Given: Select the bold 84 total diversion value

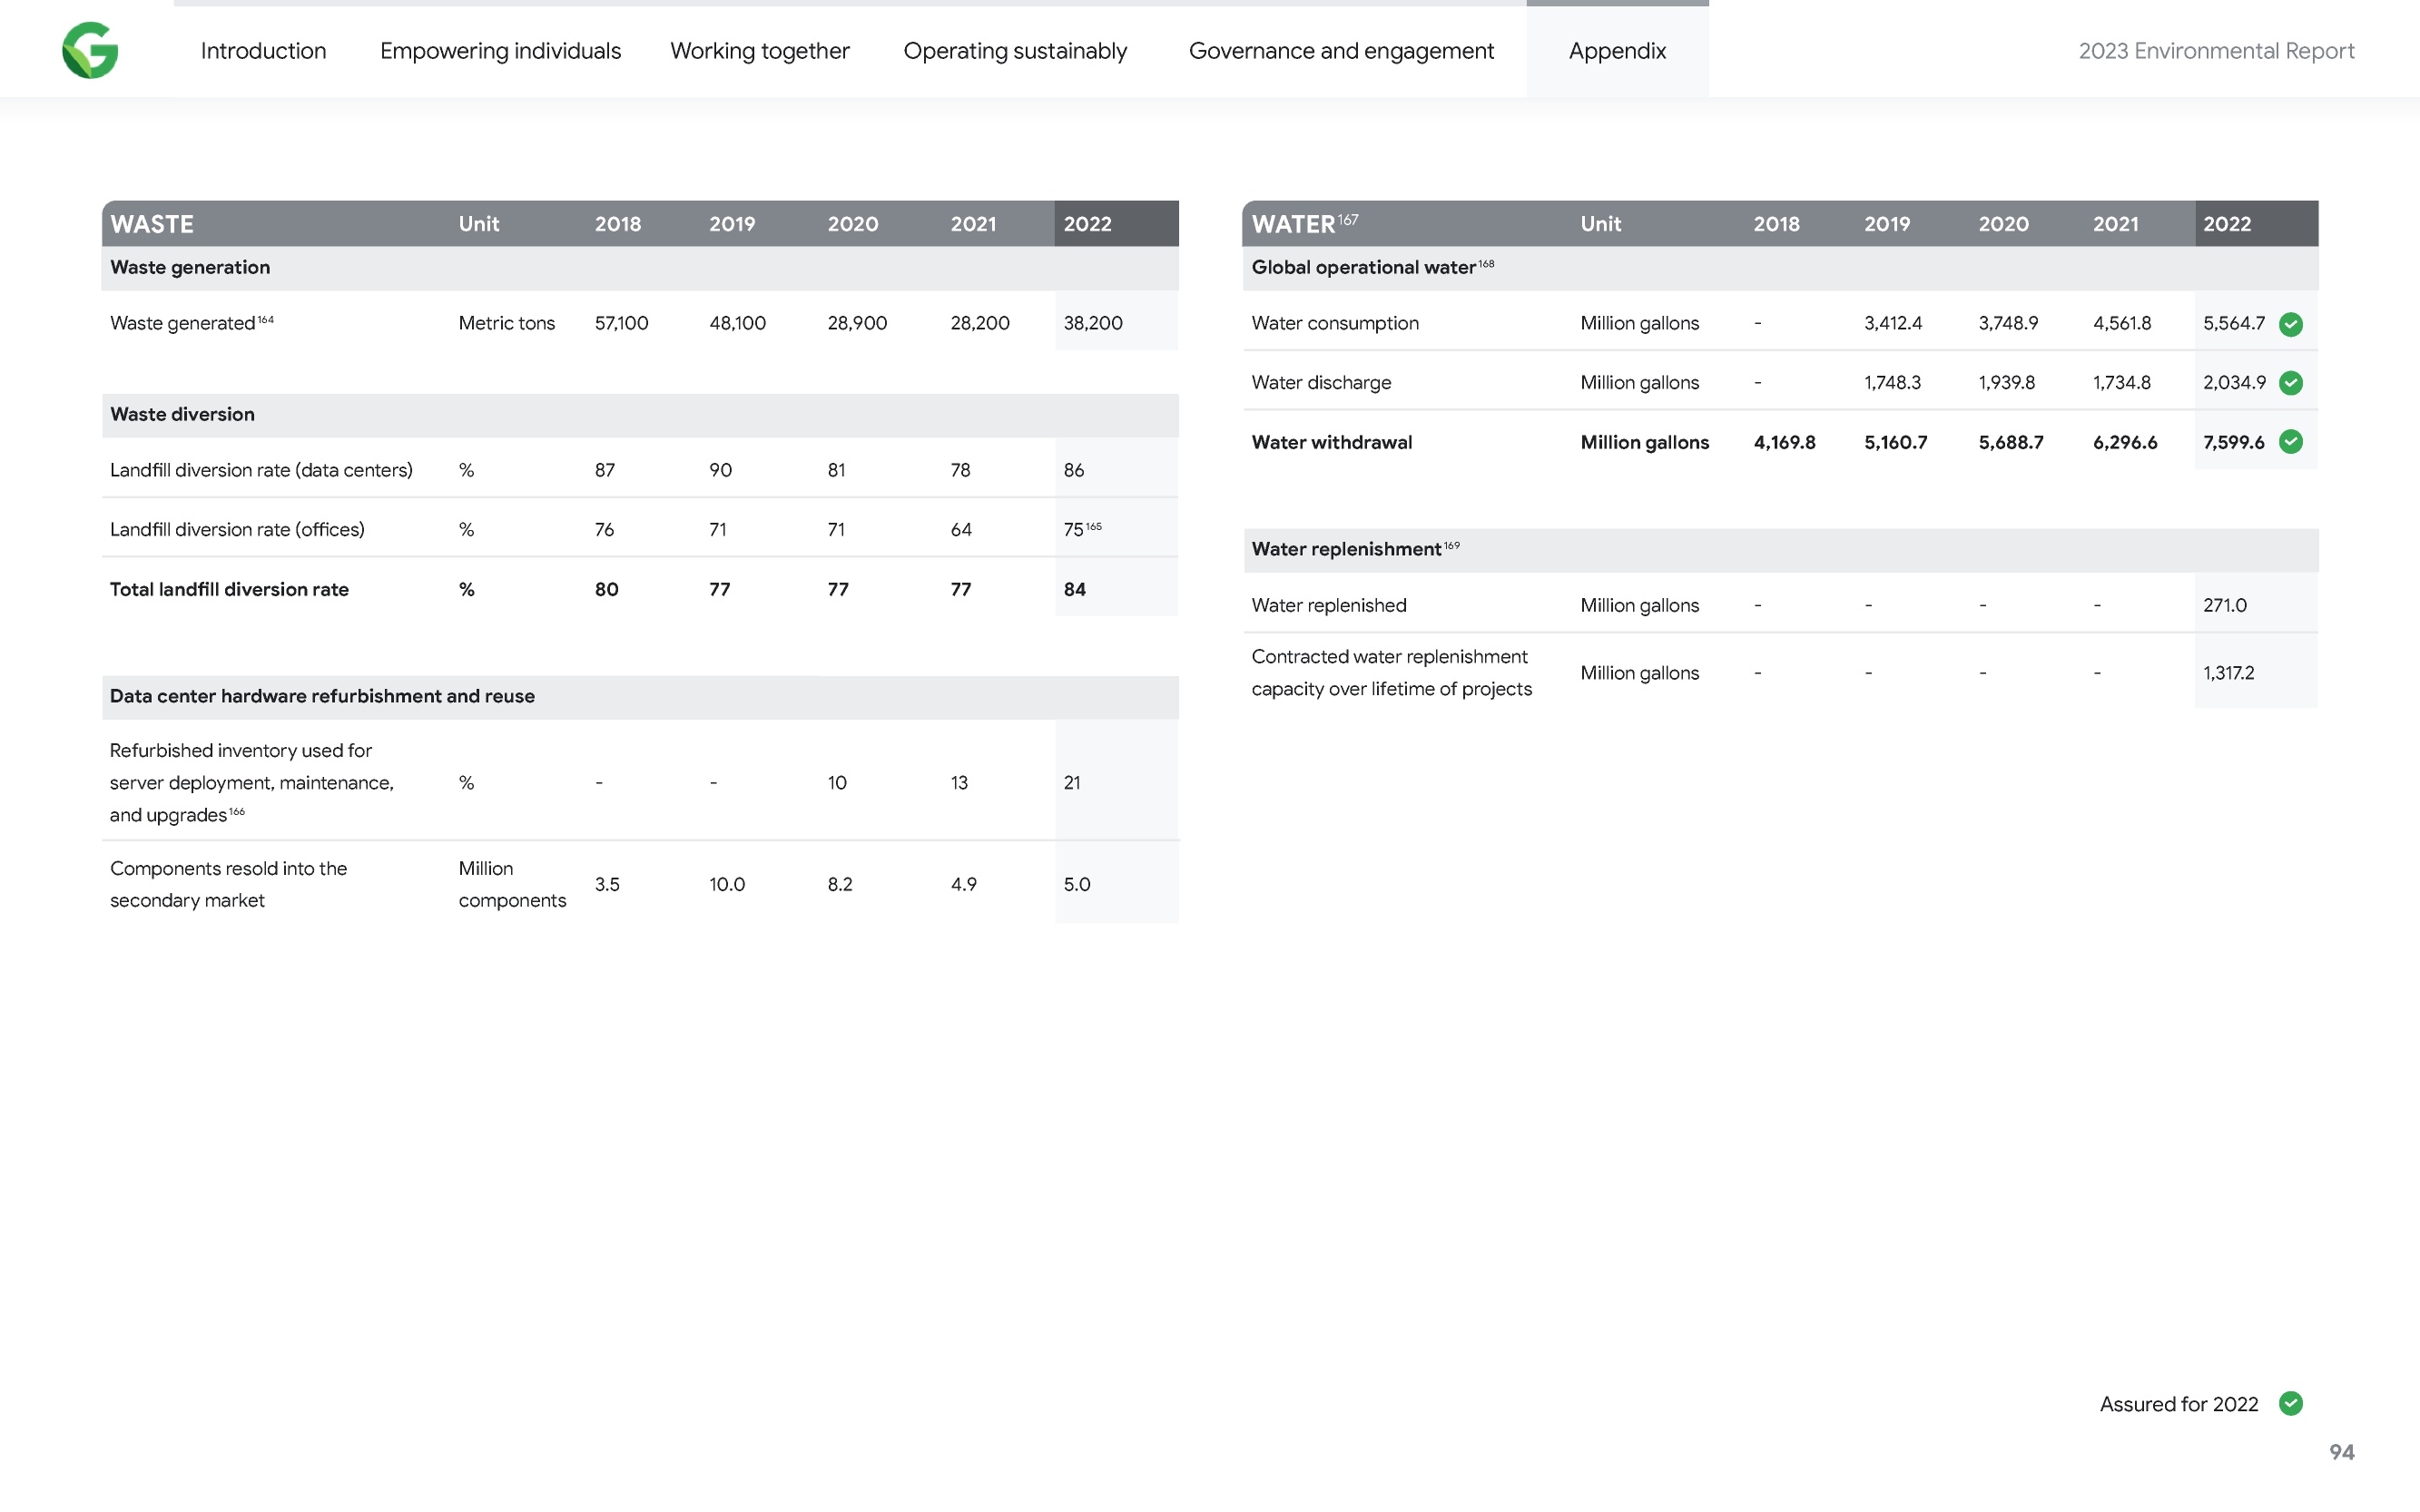Looking at the screenshot, I should (1075, 589).
